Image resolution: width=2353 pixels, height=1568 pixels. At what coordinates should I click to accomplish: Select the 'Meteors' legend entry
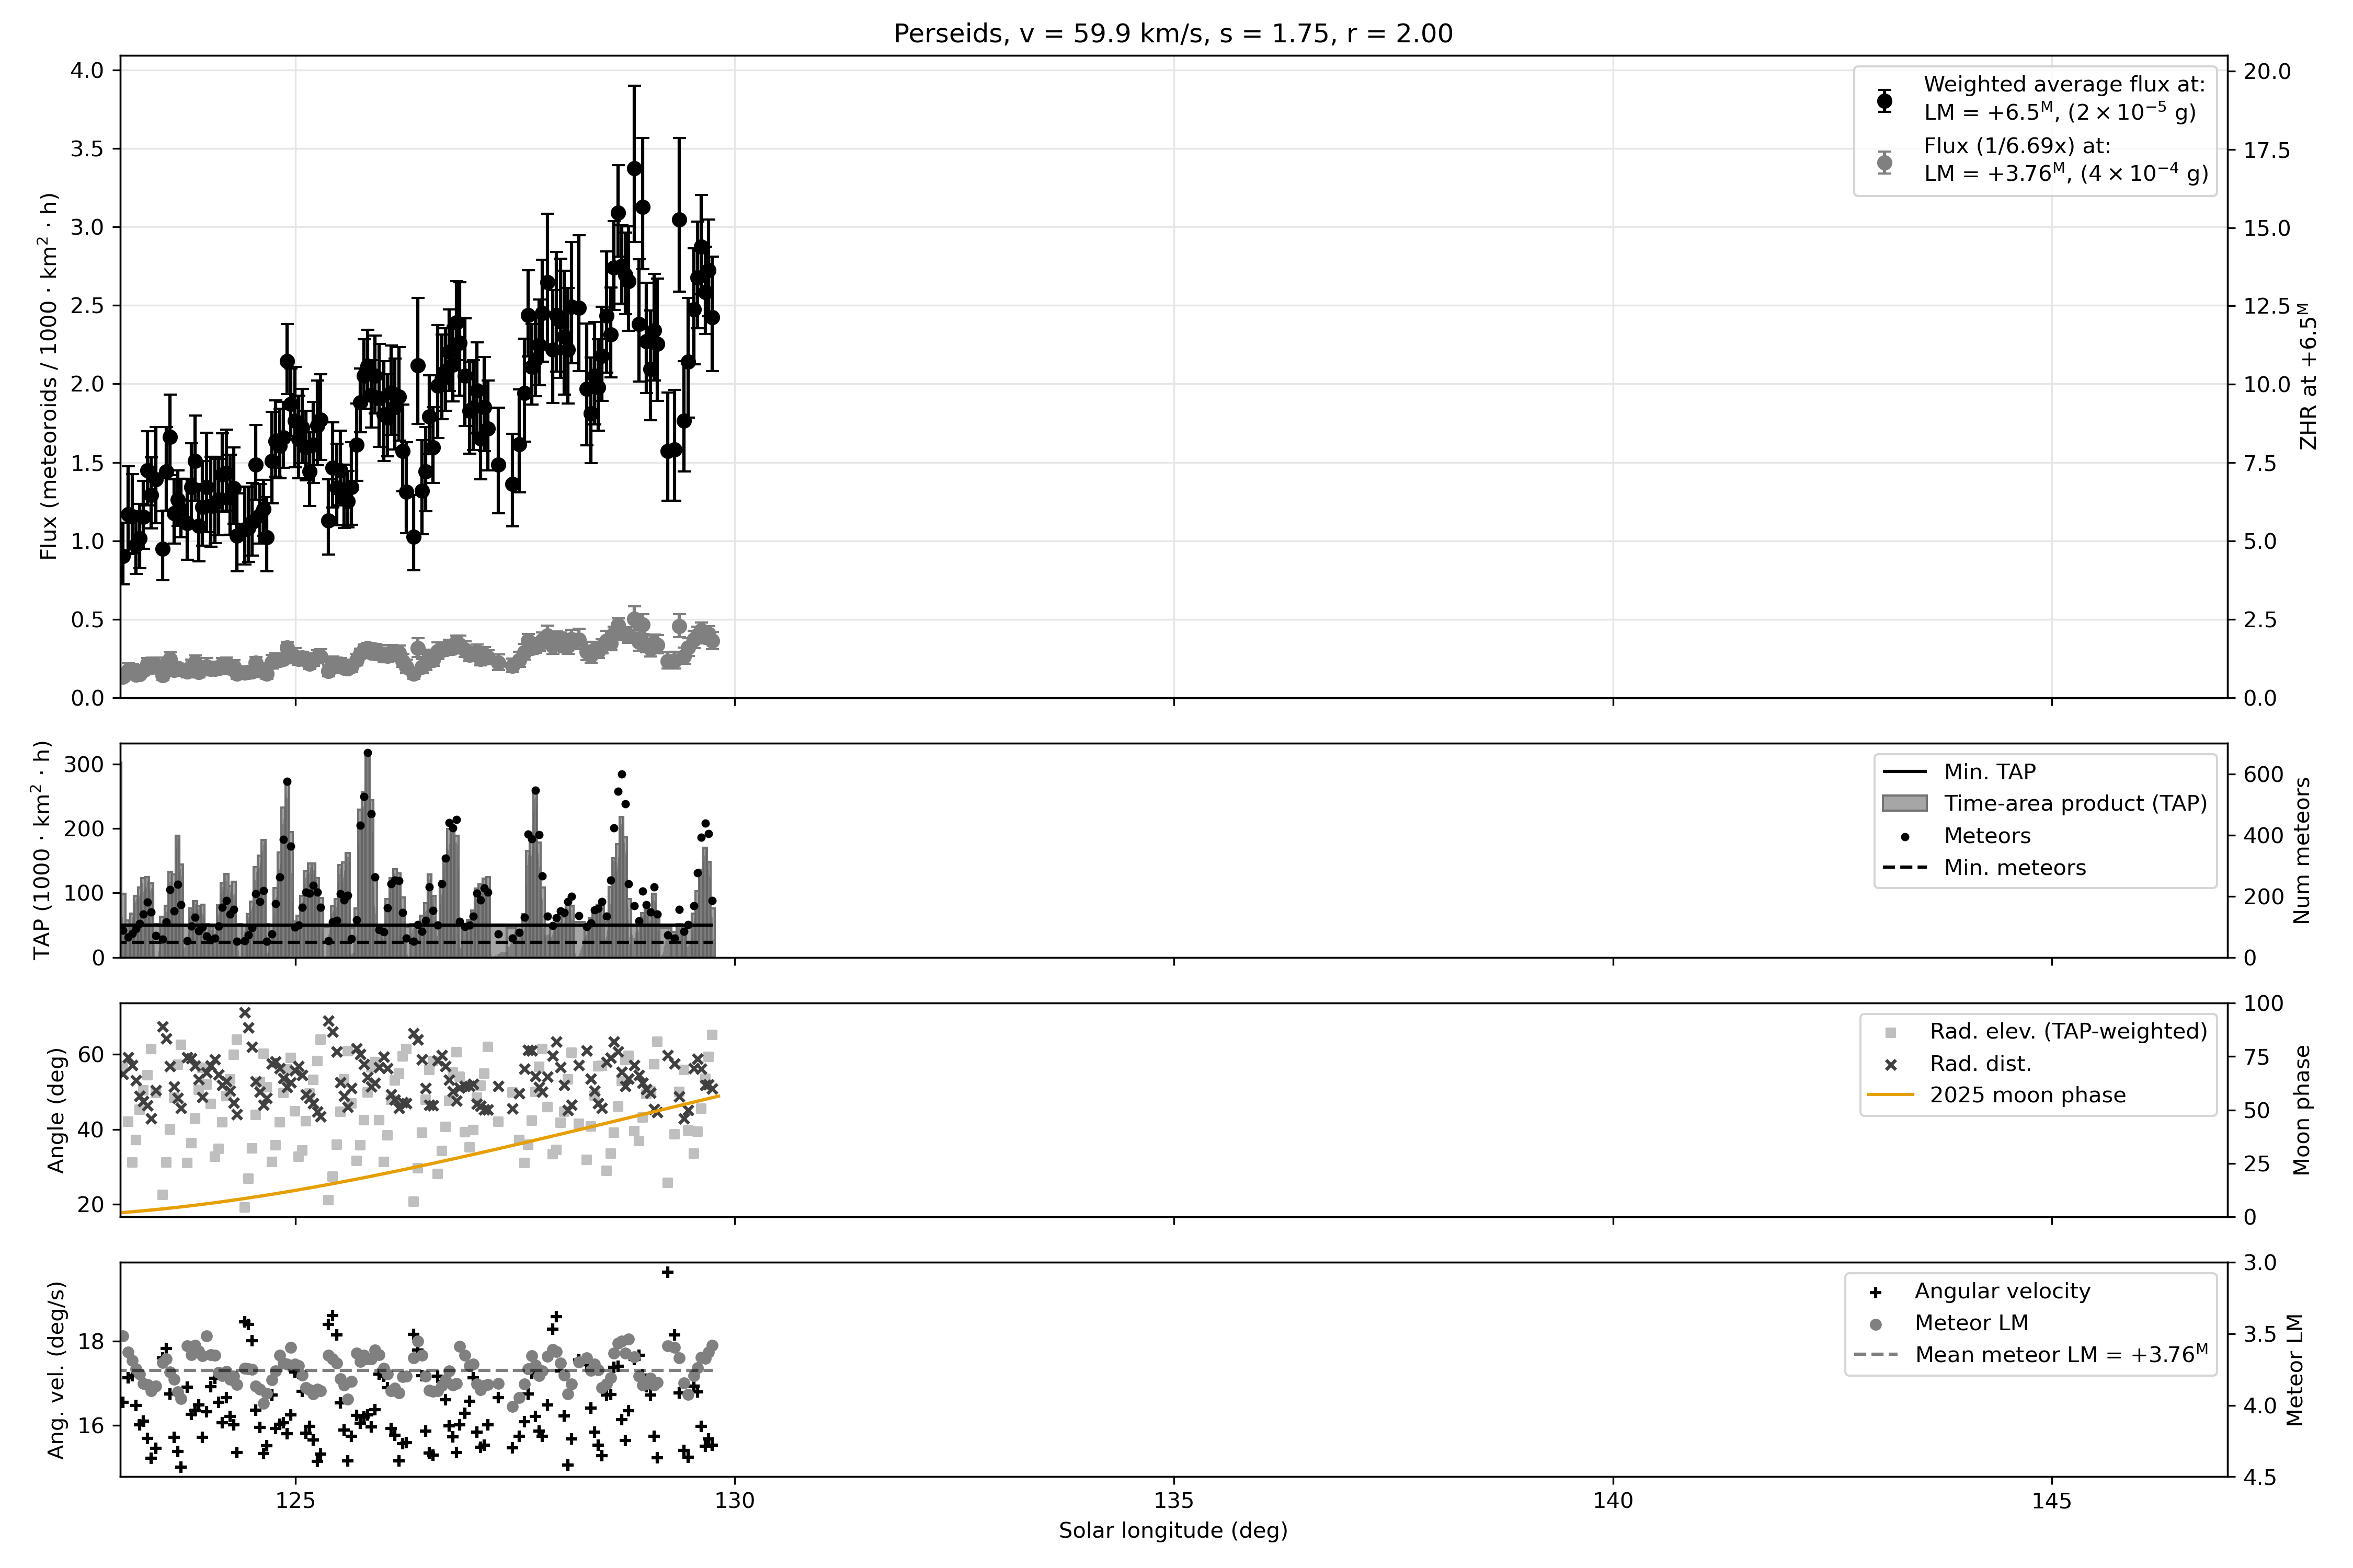1987,836
